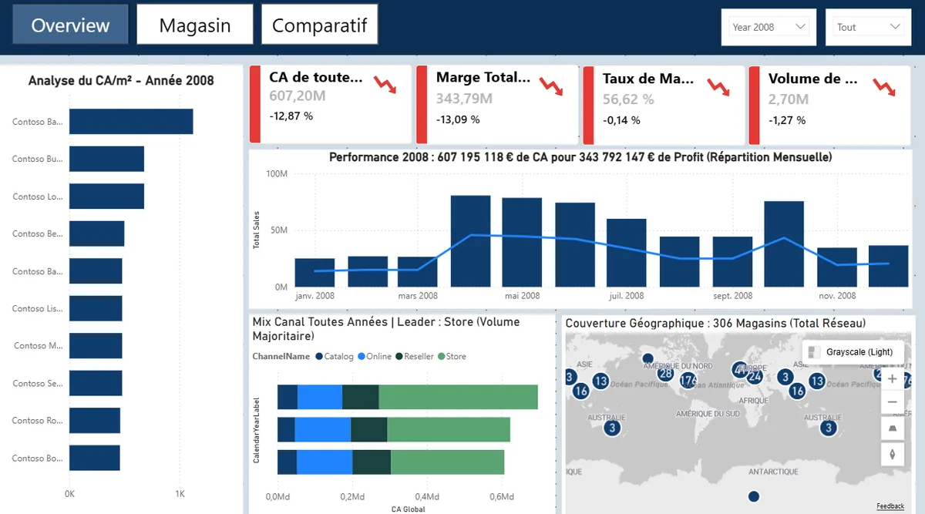Select the Contoso M... bar
Viewport: 925px width, 514px height.
[96, 345]
